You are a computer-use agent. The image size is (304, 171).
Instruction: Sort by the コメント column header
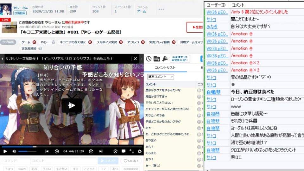click(x=151, y=84)
